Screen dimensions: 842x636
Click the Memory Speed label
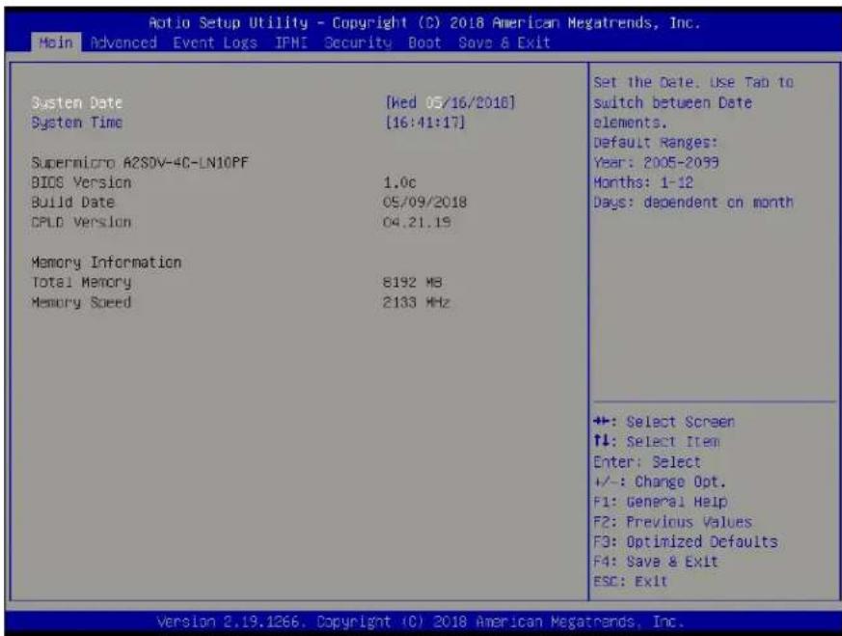(81, 302)
